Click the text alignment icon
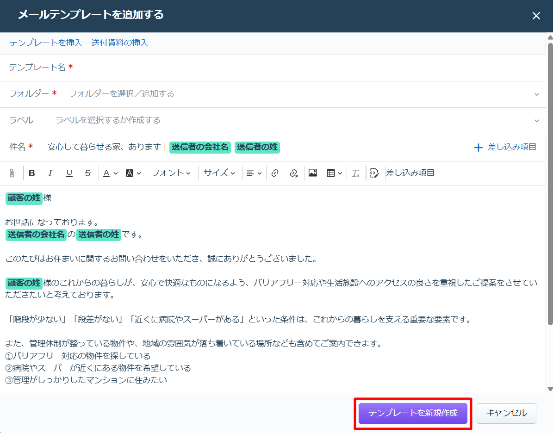Screen dimensions: 553x433 [250, 173]
